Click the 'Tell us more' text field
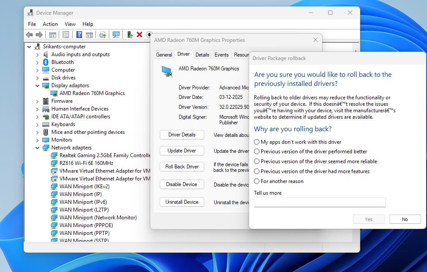The height and width of the screenshot is (272, 427). (x=319, y=202)
